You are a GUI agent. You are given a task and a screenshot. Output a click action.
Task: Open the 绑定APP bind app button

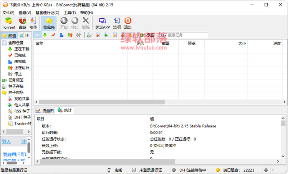[103, 23]
